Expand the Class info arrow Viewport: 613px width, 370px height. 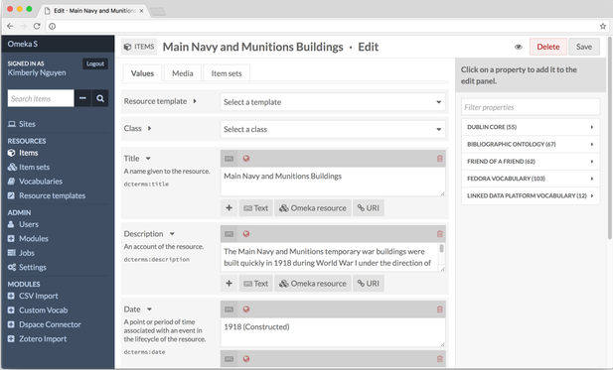pyautogui.click(x=149, y=128)
